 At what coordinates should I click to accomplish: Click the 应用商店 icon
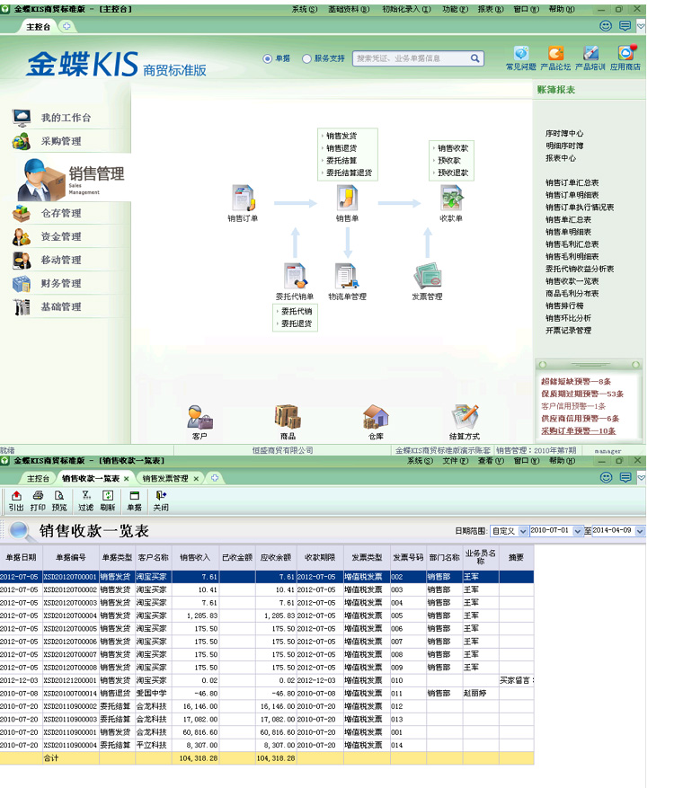(x=625, y=53)
